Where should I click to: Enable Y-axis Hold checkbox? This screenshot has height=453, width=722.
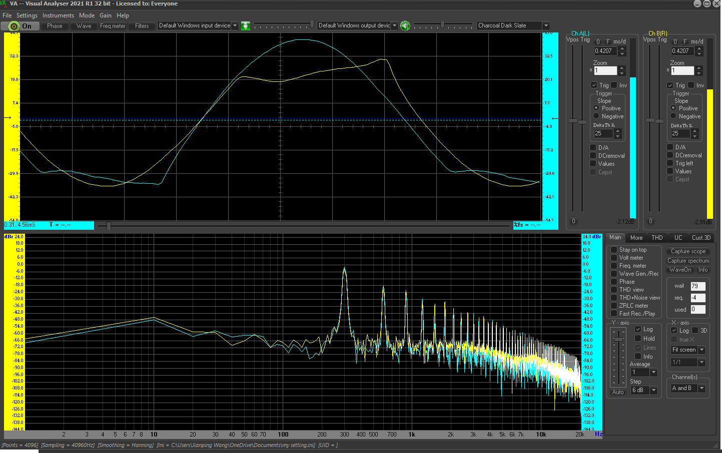tap(638, 339)
